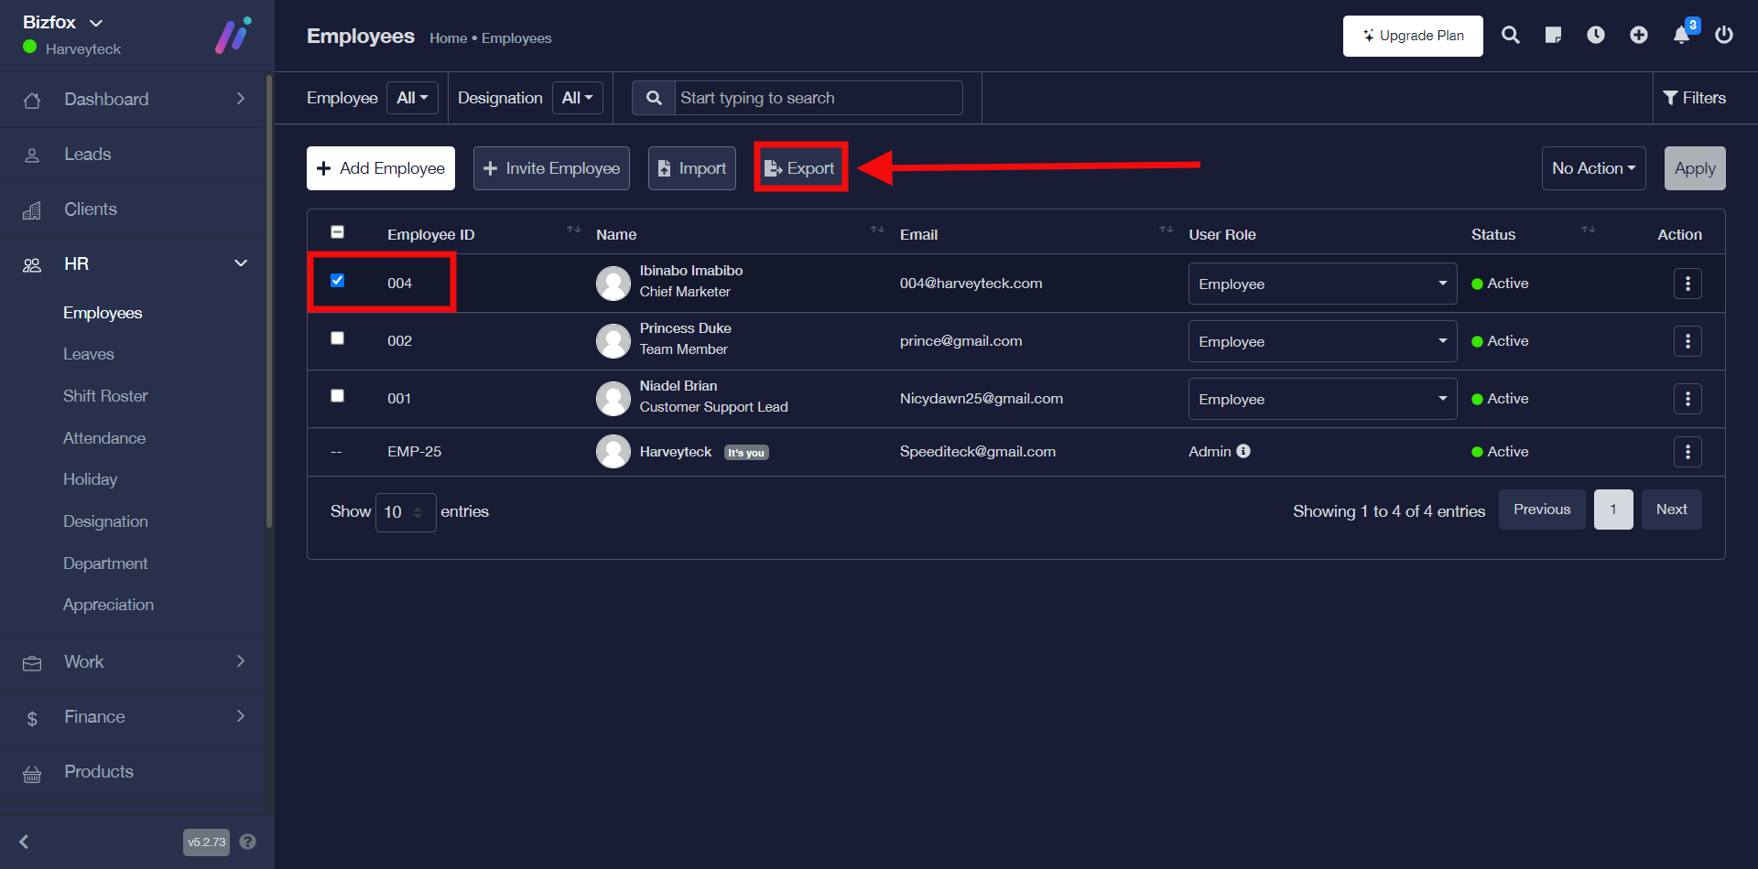This screenshot has height=869, width=1758.
Task: Tick the checkbox for employee 001
Action: click(x=337, y=396)
